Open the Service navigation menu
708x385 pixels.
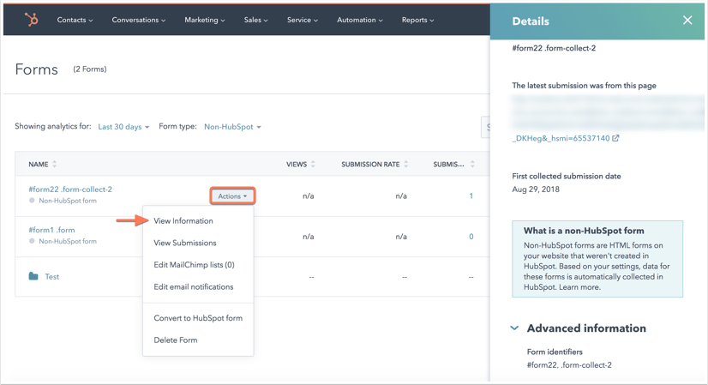302,20
